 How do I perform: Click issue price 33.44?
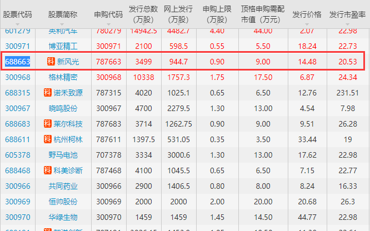click(x=307, y=140)
